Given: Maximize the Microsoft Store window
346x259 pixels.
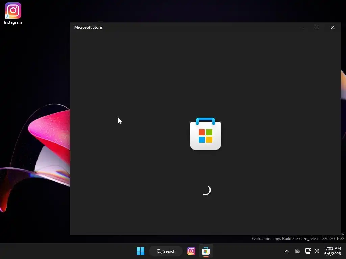Looking at the screenshot, I should (x=317, y=27).
